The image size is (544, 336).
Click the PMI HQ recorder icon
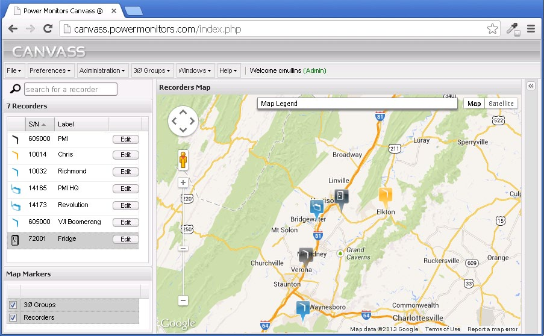click(x=16, y=189)
